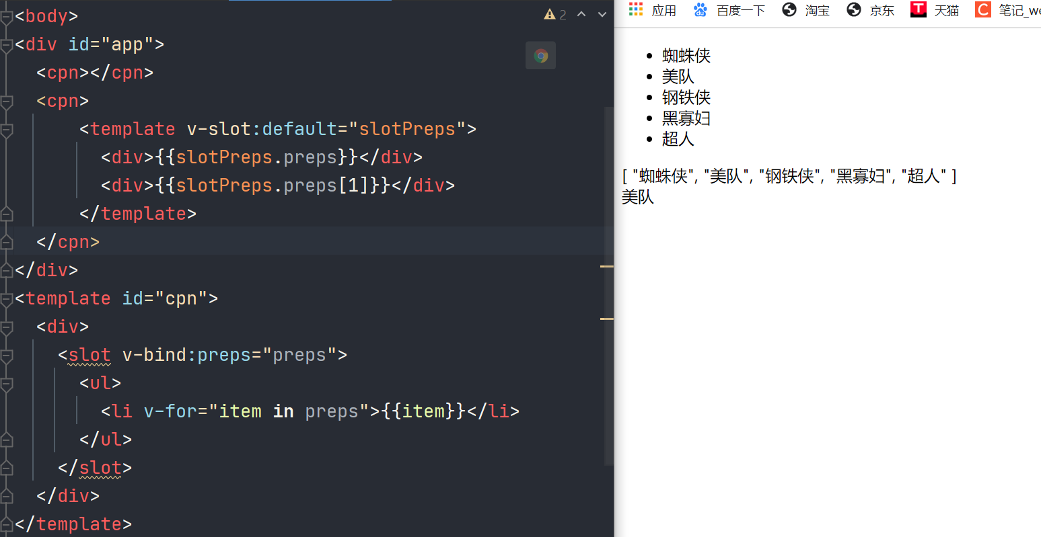Collapse the <template id="cpn"> fold marker
Image resolution: width=1041 pixels, height=537 pixels.
click(x=7, y=299)
